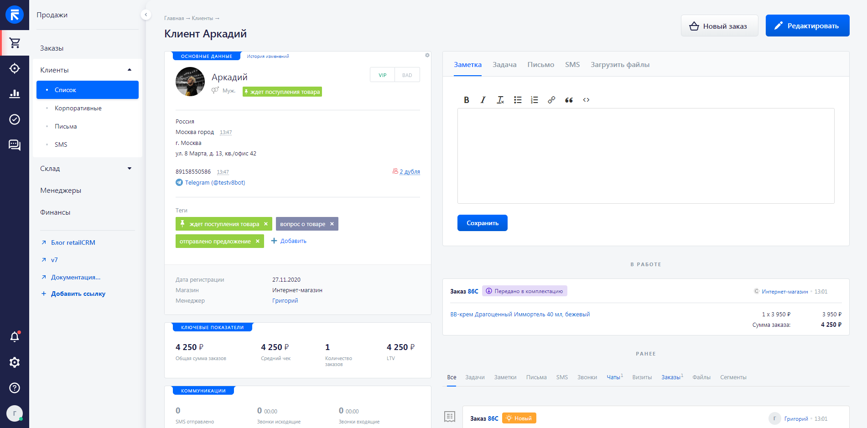
Task: Click the Редактировать button
Action: 807,26
